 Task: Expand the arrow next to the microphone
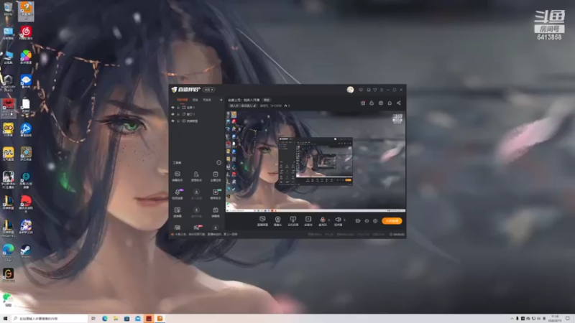pos(328,220)
